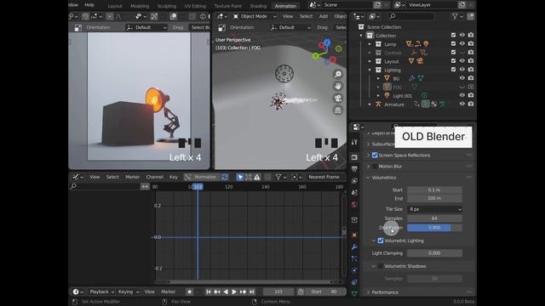Click the Armature object icon in the outliner
545x306 pixels.
click(x=378, y=104)
